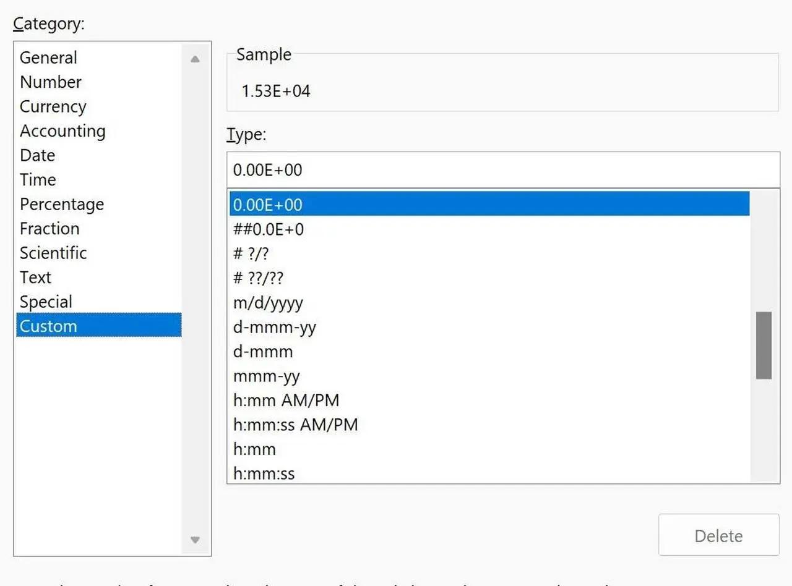Click the Delete button
The image size is (792, 586).
[718, 535]
